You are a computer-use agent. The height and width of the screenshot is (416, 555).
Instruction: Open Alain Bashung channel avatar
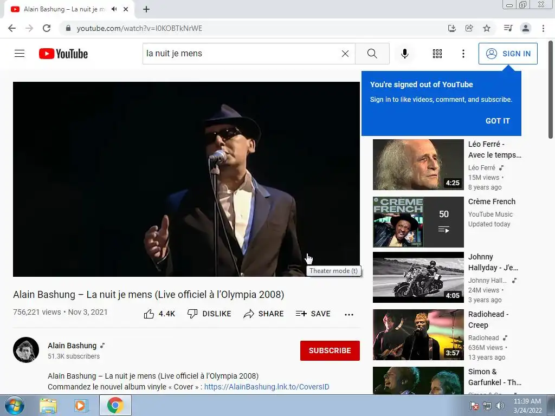point(26,350)
